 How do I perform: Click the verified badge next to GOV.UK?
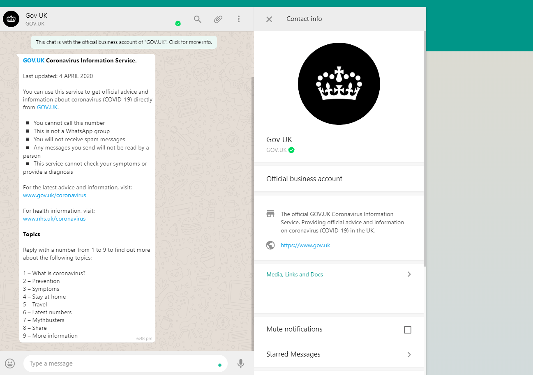click(x=291, y=150)
